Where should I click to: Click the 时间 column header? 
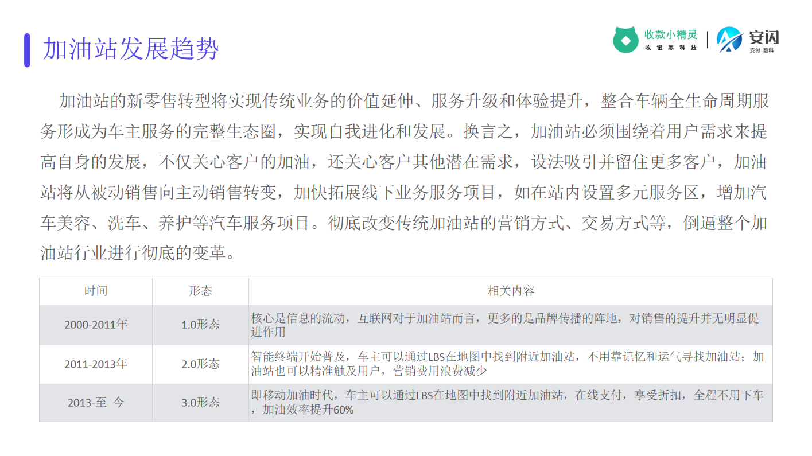(x=96, y=291)
